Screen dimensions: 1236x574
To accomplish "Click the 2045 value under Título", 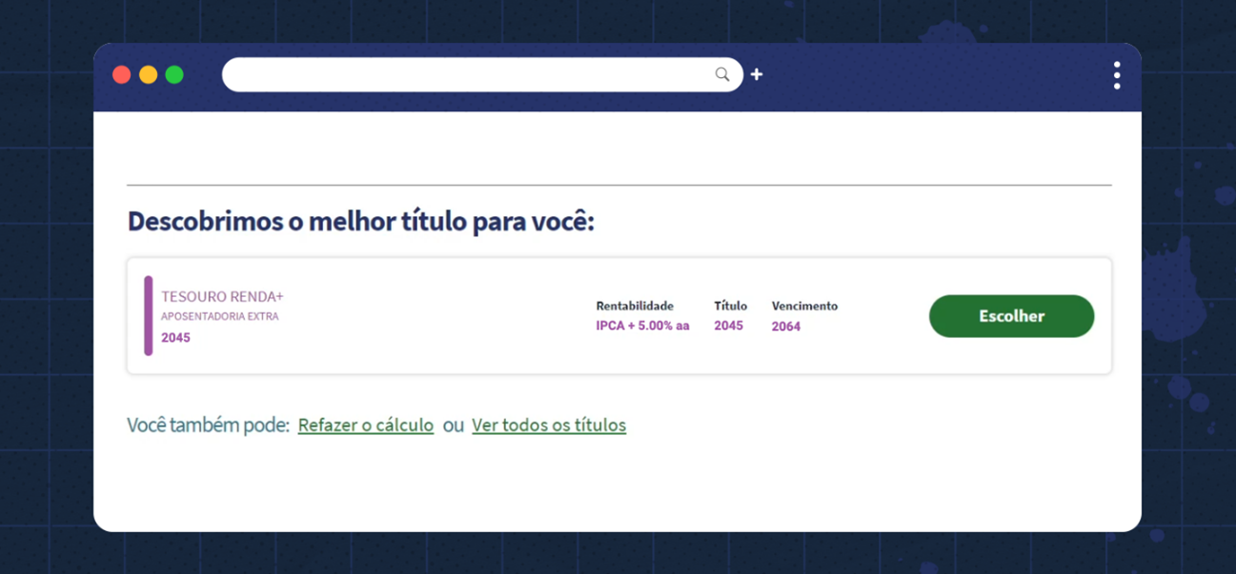I will coord(729,326).
